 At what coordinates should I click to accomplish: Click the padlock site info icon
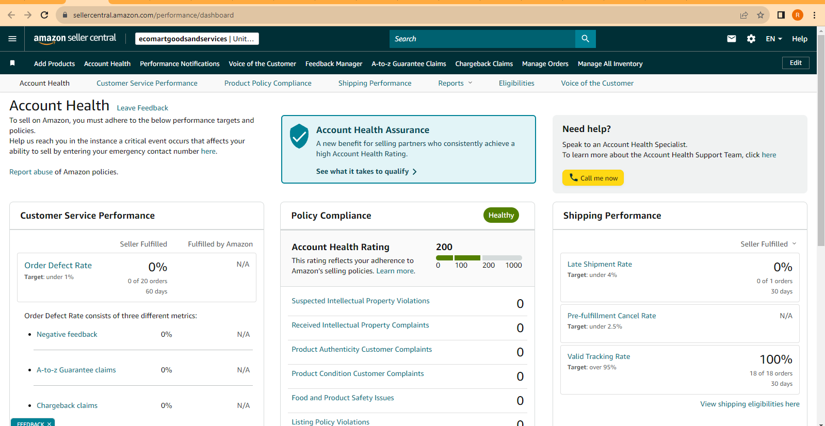point(65,15)
